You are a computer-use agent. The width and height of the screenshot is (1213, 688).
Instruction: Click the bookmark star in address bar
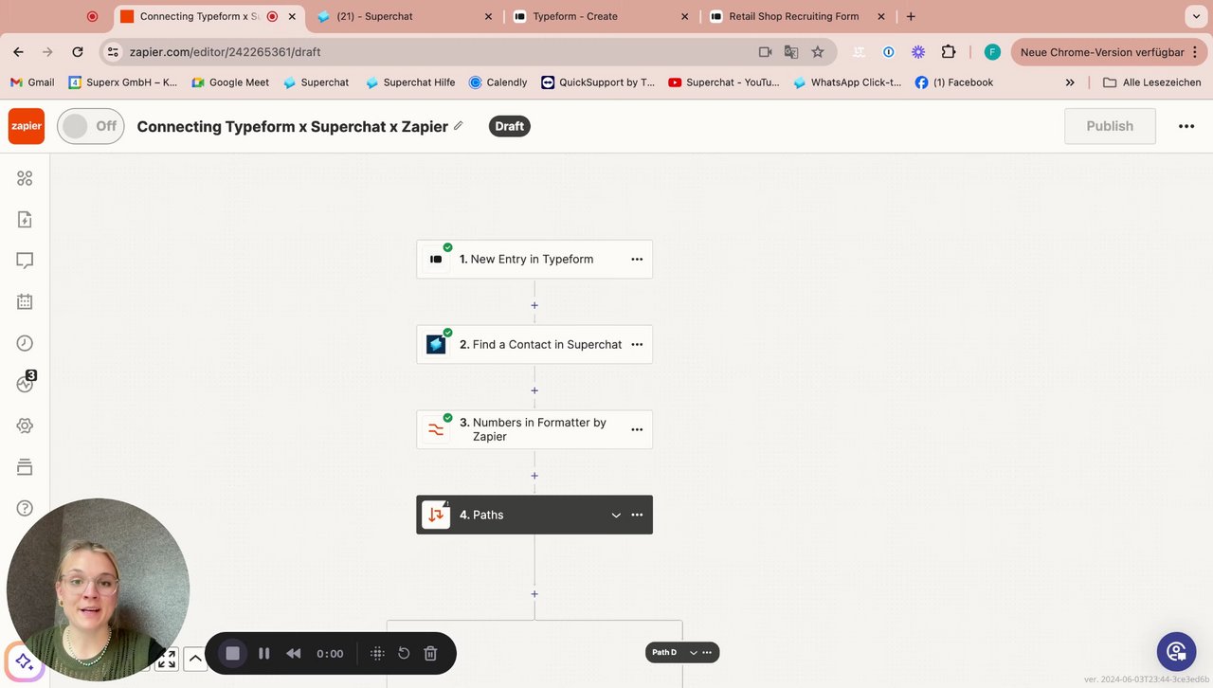pos(818,52)
